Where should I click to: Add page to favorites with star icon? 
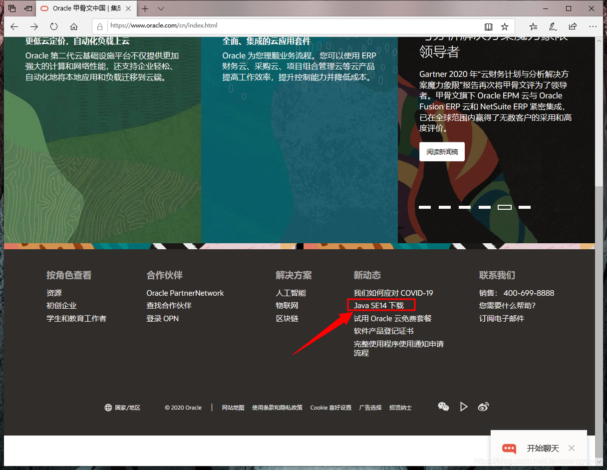point(505,26)
